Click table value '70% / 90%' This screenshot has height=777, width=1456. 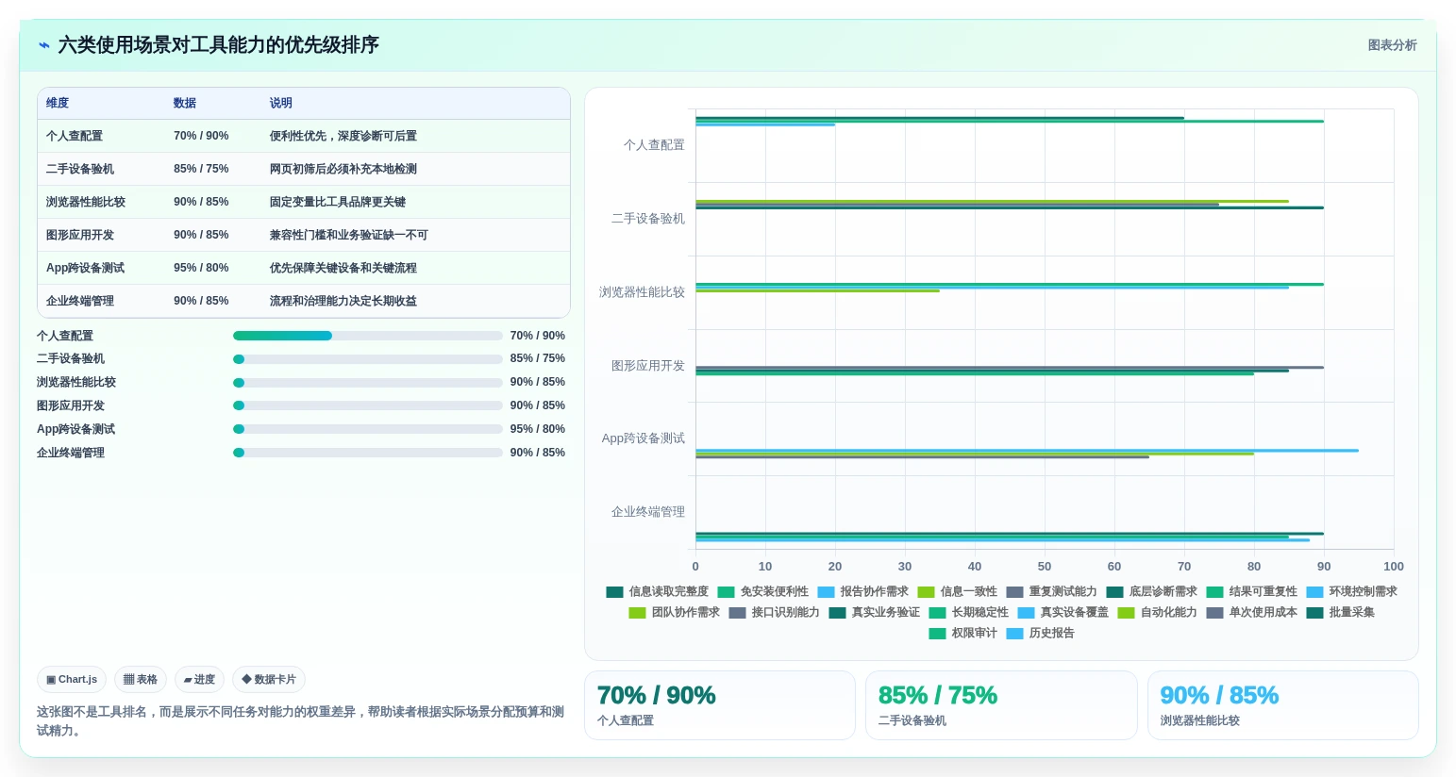tap(201, 136)
